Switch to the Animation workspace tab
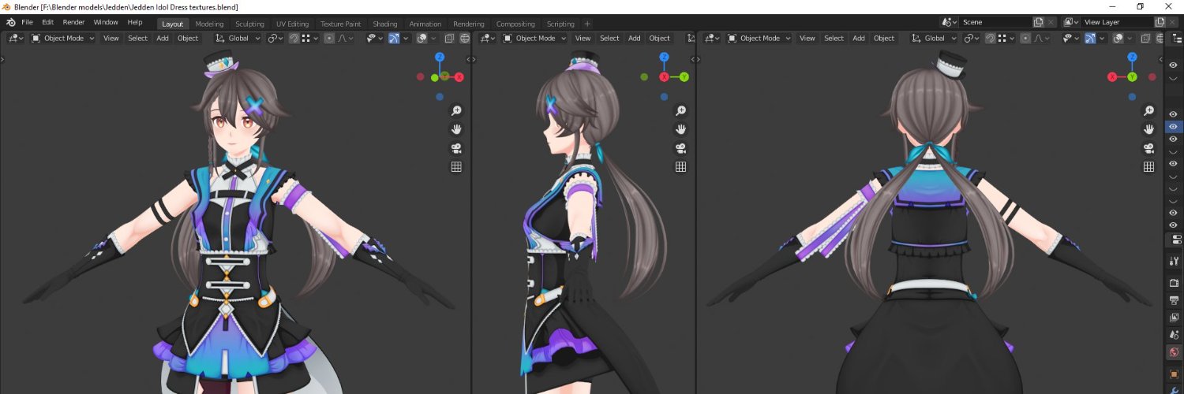This screenshot has width=1184, height=394. (x=425, y=24)
